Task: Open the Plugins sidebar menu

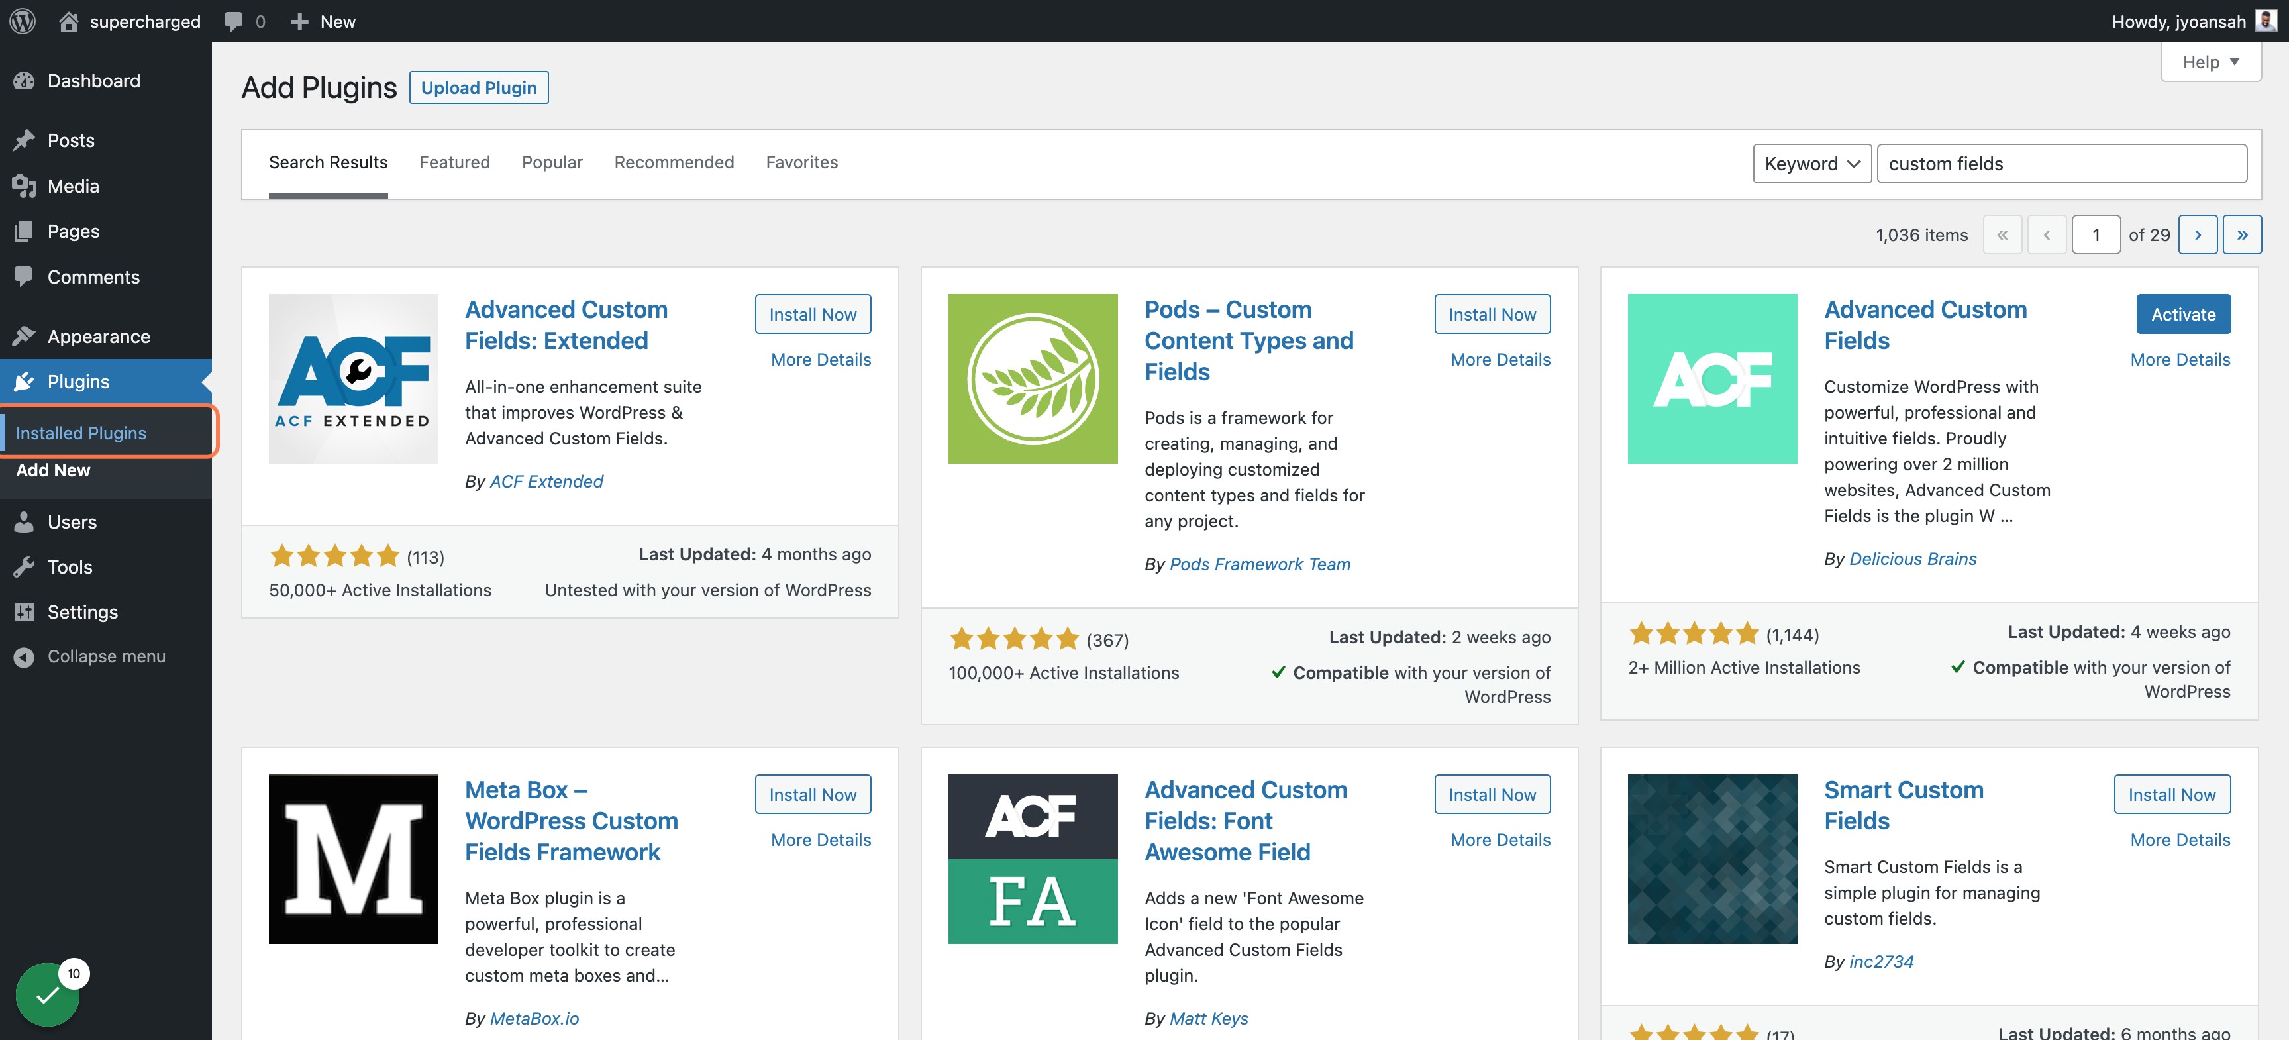Action: [x=106, y=382]
